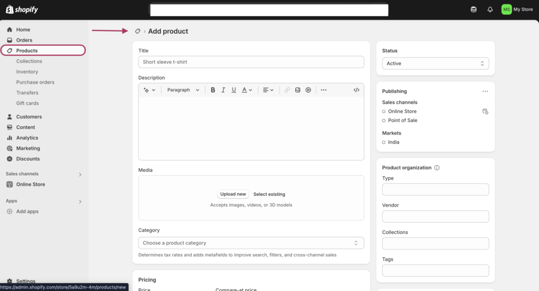Viewport: 539px width, 291px height.
Task: Open the text color picker
Action: pyautogui.click(x=247, y=90)
